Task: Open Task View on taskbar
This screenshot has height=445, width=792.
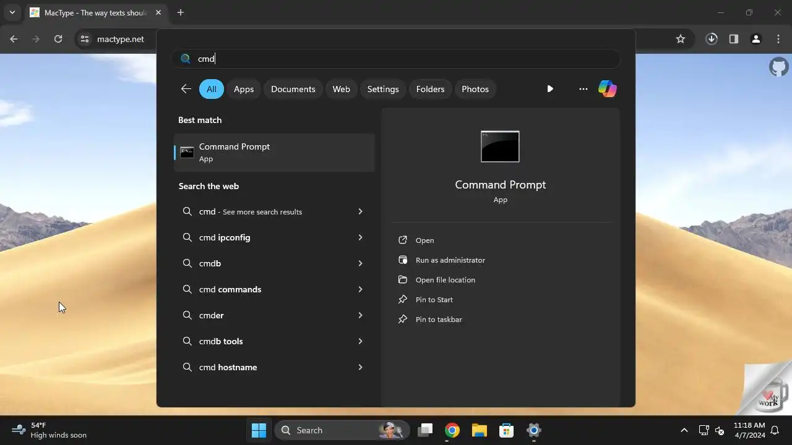Action: pyautogui.click(x=424, y=430)
